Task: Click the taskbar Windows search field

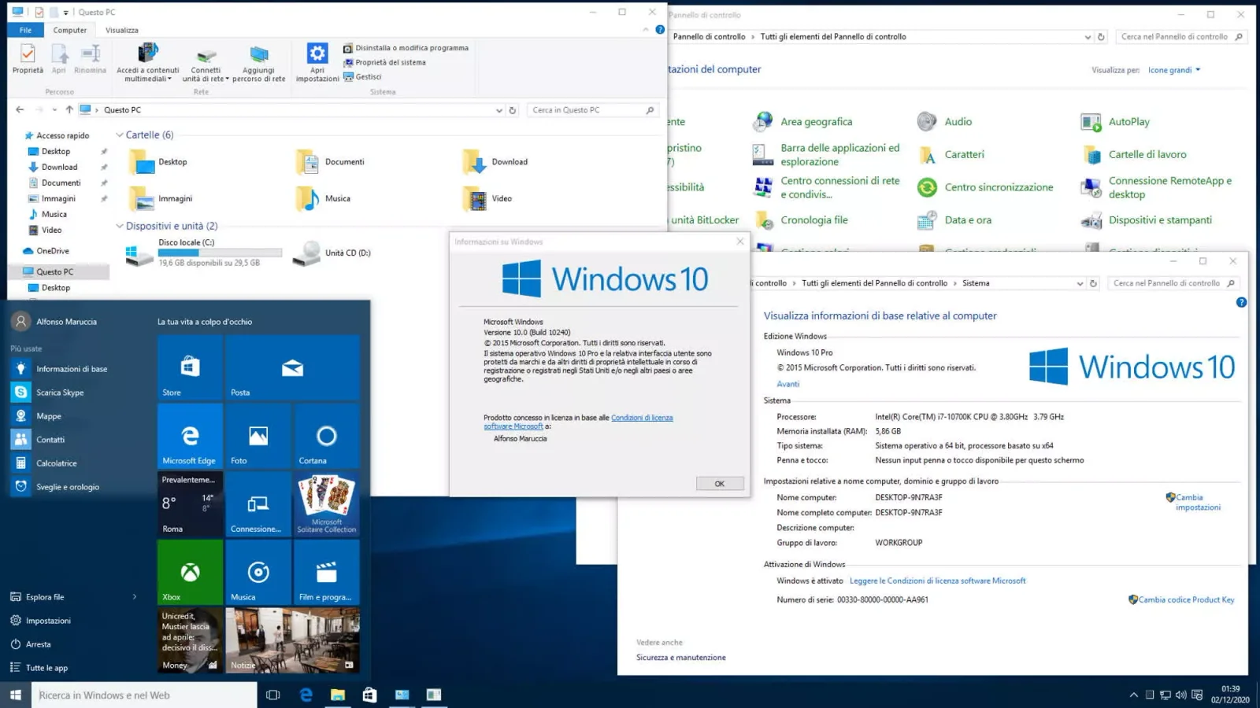Action: [x=142, y=695]
